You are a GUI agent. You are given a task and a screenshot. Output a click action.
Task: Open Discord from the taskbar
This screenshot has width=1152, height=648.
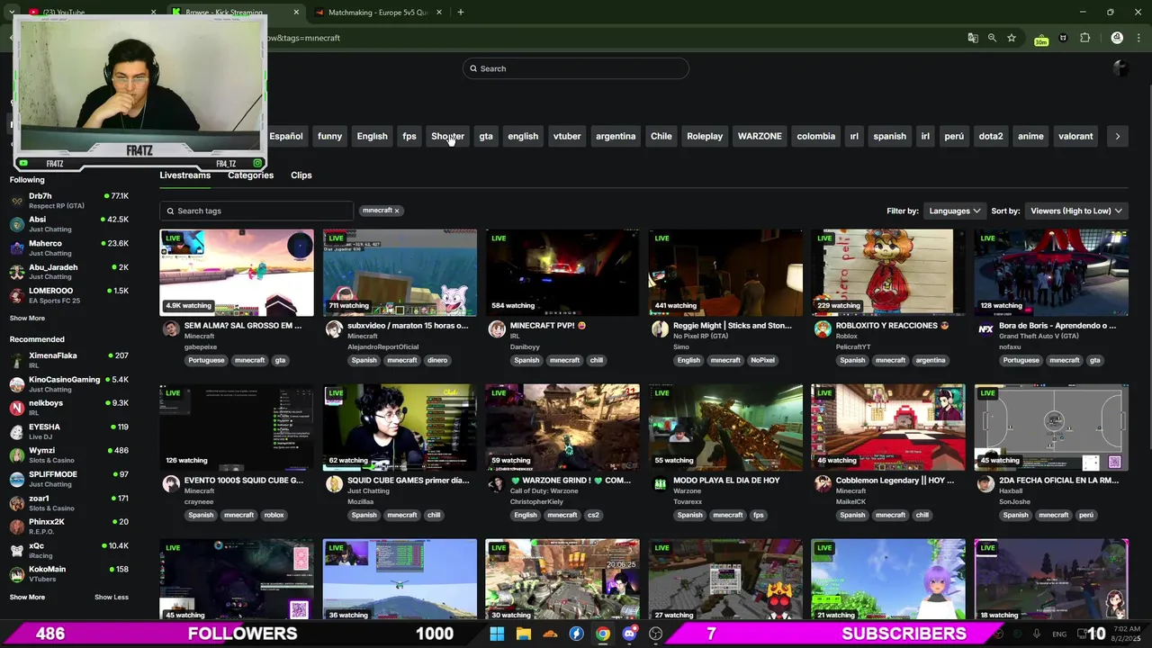tap(629, 634)
